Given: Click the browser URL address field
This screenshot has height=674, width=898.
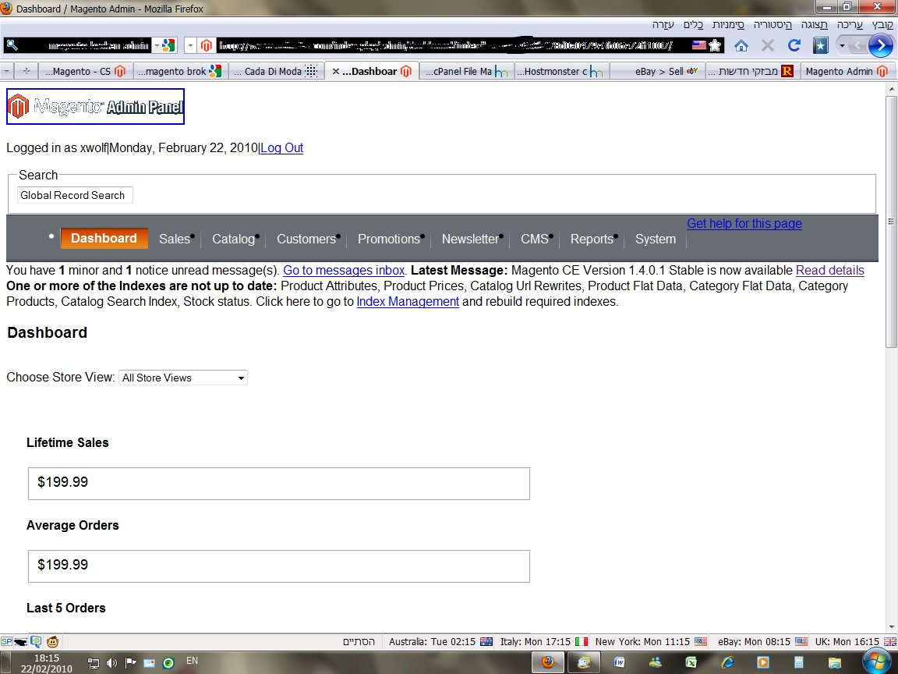Looking at the screenshot, I should pos(452,45).
